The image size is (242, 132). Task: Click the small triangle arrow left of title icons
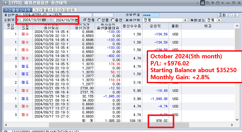(x=197, y=3)
